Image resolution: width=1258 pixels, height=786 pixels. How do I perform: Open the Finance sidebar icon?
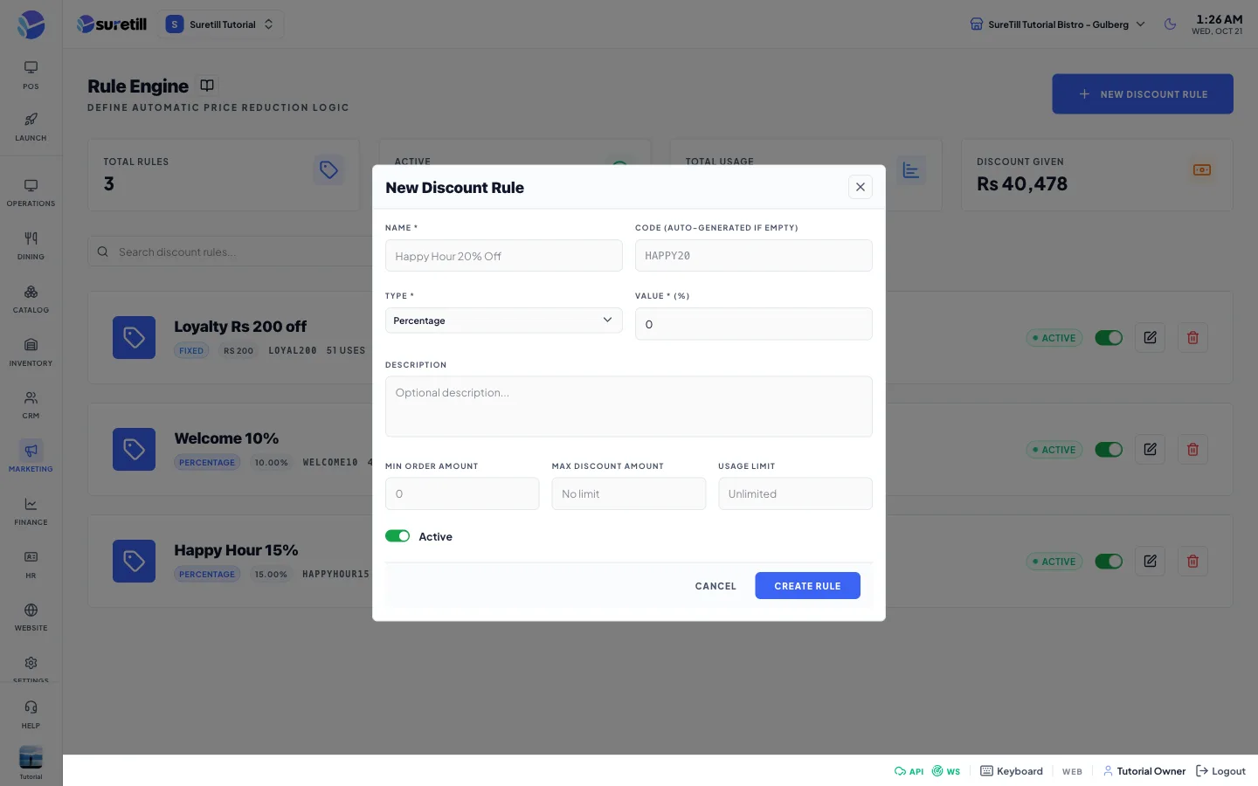[31, 511]
